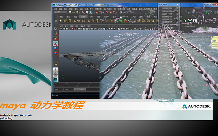Click first option box in 柔体/刚体 panel

[x=177, y=8]
